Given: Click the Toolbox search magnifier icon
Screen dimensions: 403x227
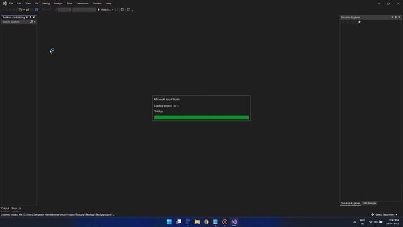Looking at the screenshot, I should pyautogui.click(x=31, y=22).
